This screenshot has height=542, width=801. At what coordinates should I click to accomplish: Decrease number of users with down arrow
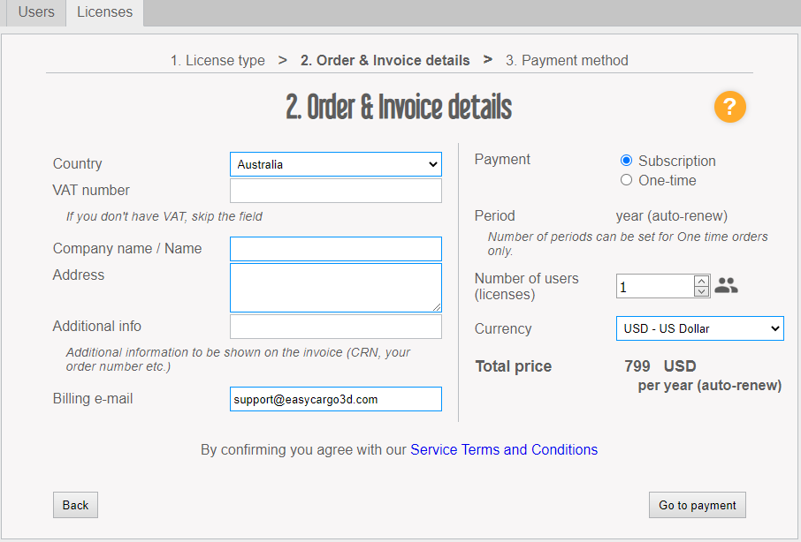coord(701,292)
